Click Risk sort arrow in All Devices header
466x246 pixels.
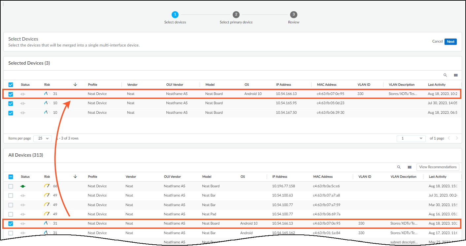point(75,177)
